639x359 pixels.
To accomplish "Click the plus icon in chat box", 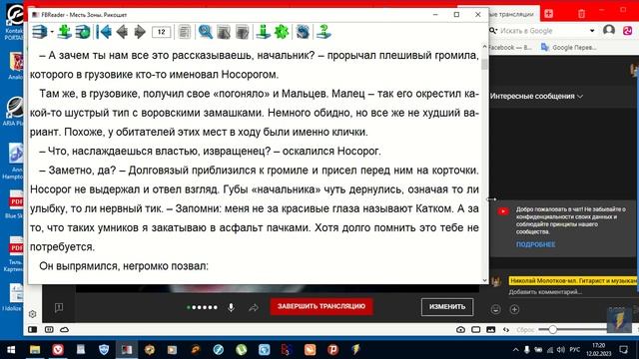I will (515, 309).
